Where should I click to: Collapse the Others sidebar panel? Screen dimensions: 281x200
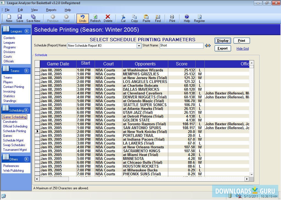point(27,159)
